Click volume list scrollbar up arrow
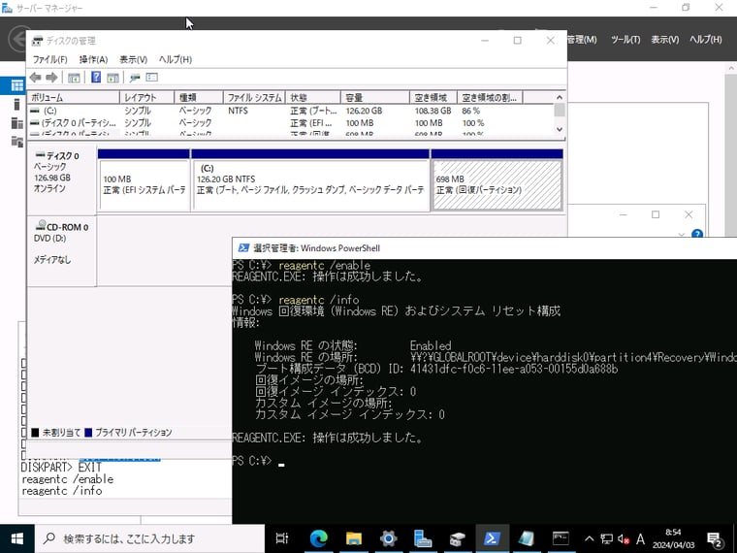Screen dimensions: 737x553 coord(560,97)
